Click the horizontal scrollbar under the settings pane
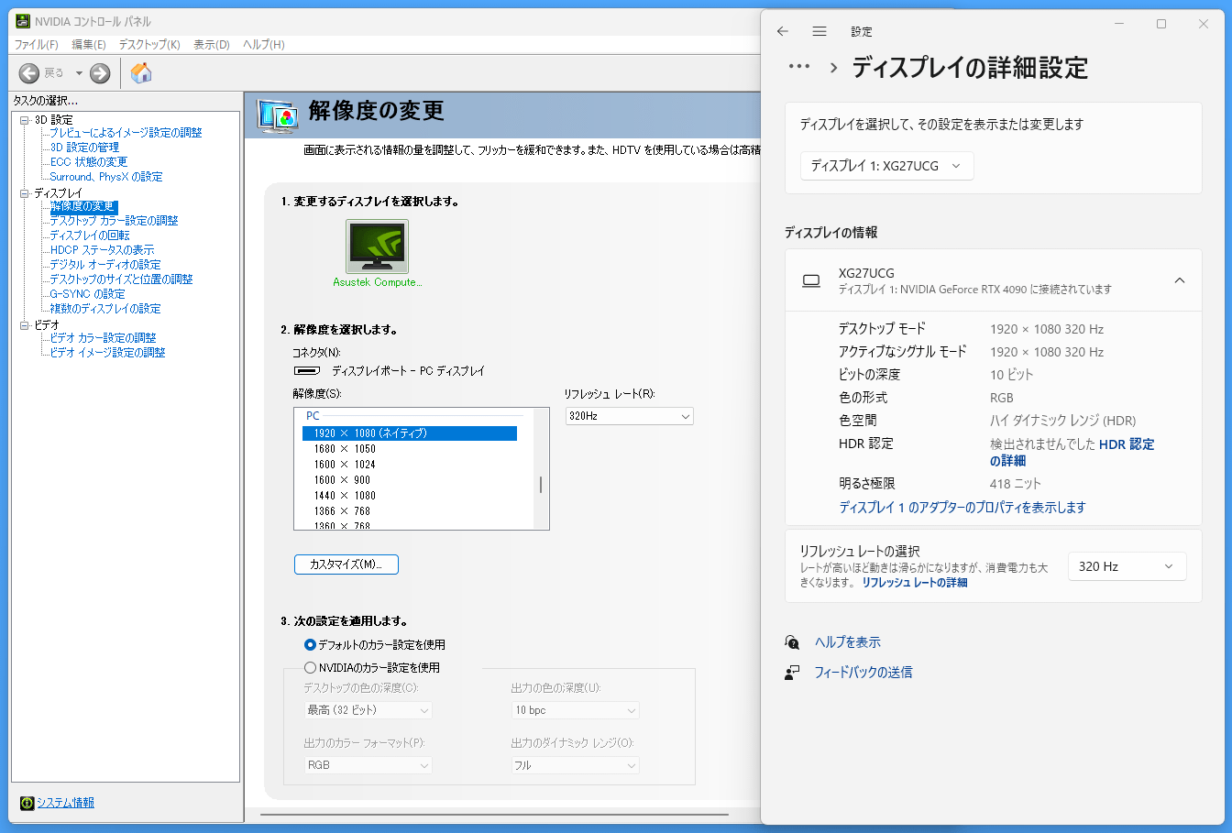 (x=494, y=814)
